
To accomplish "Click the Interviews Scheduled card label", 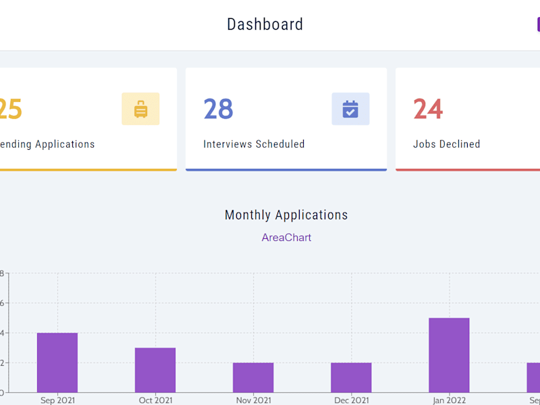I will [254, 144].
